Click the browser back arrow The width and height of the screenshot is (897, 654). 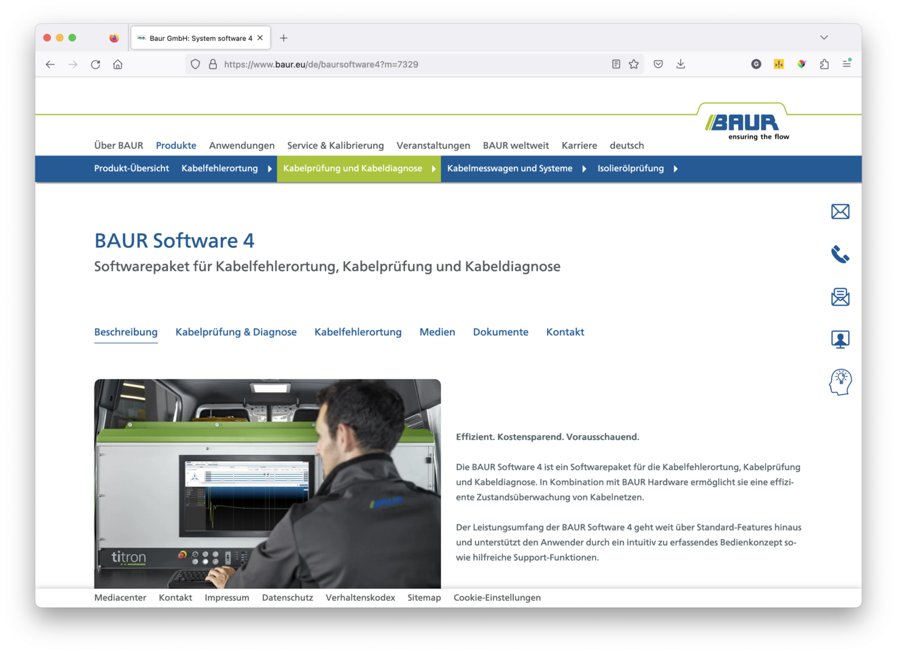tap(50, 65)
